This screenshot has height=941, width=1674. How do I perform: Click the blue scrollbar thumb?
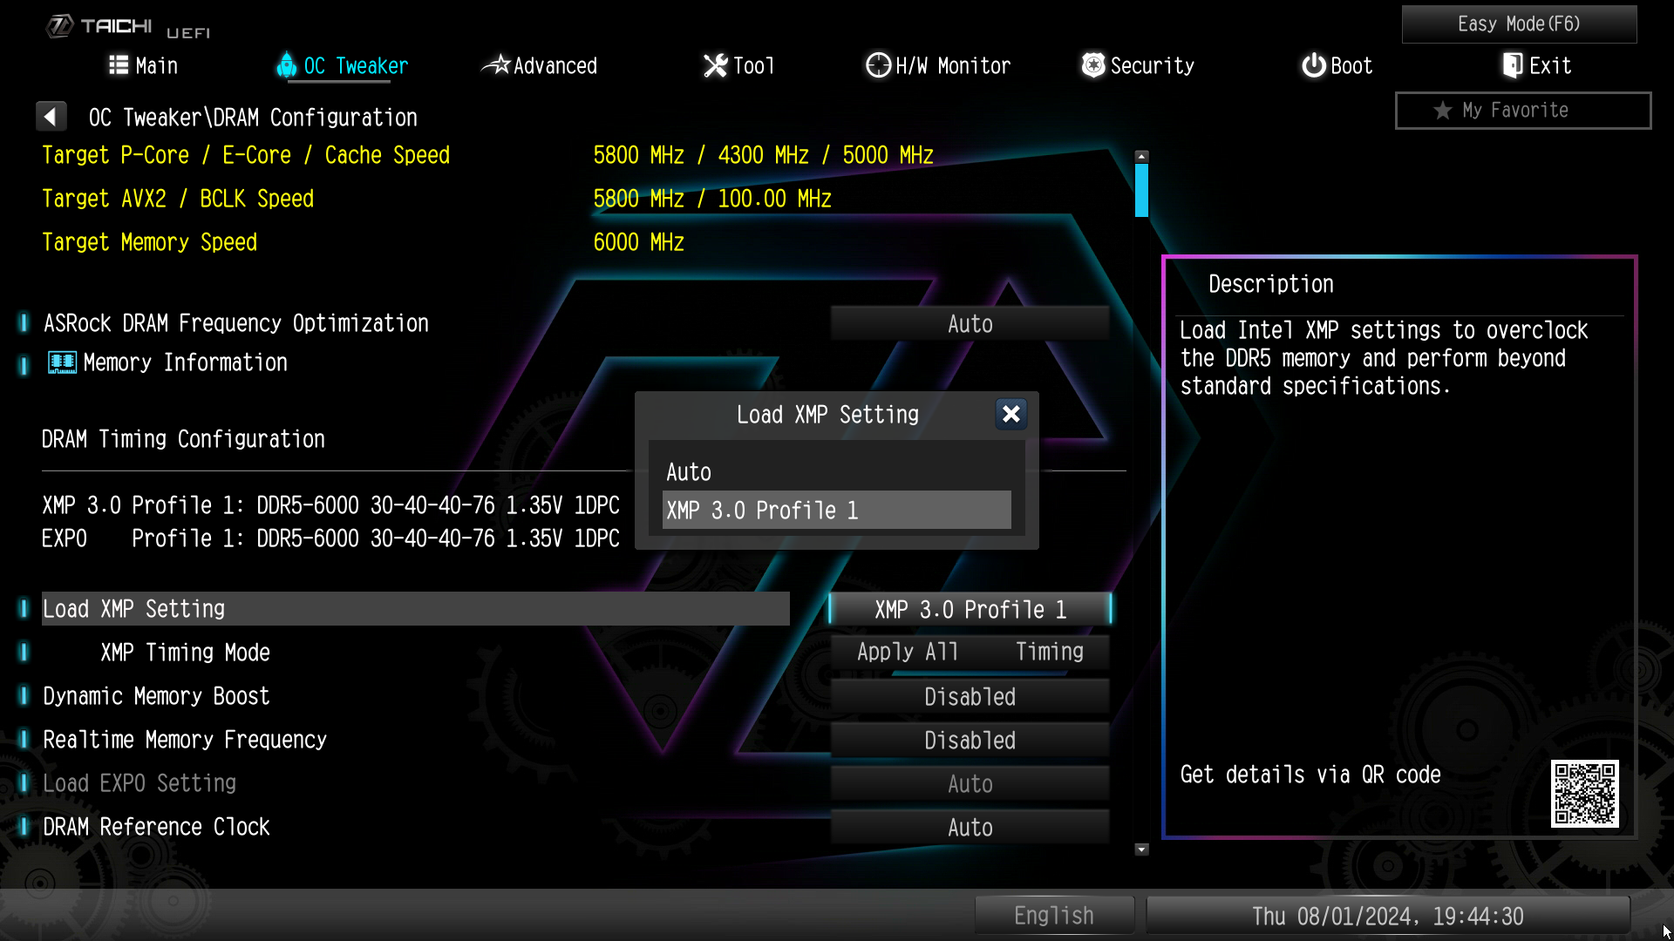click(1141, 190)
